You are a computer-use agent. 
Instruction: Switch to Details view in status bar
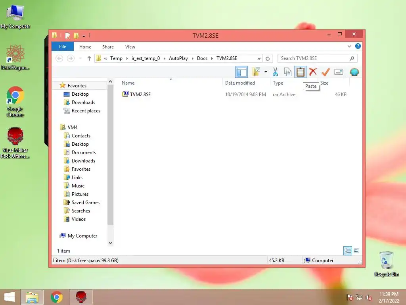coord(348,251)
